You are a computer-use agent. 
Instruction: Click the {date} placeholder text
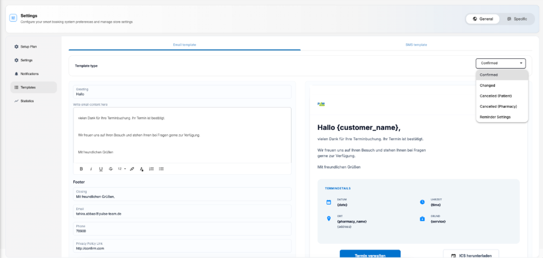[x=342, y=204]
